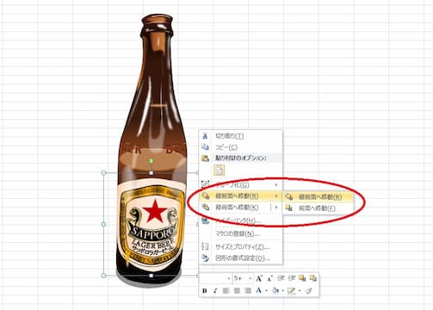Screen dimensions: 433x310
Task: Click 最背面へ移動(K) send to back entry
Action: (x=235, y=208)
